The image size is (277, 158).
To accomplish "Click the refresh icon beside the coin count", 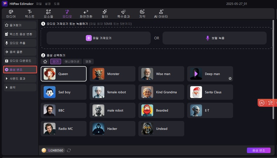I will [x=69, y=150].
